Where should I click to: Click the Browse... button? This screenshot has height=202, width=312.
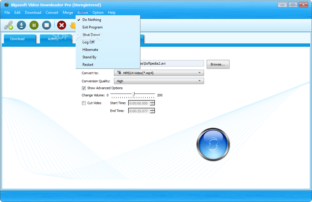click(x=218, y=64)
